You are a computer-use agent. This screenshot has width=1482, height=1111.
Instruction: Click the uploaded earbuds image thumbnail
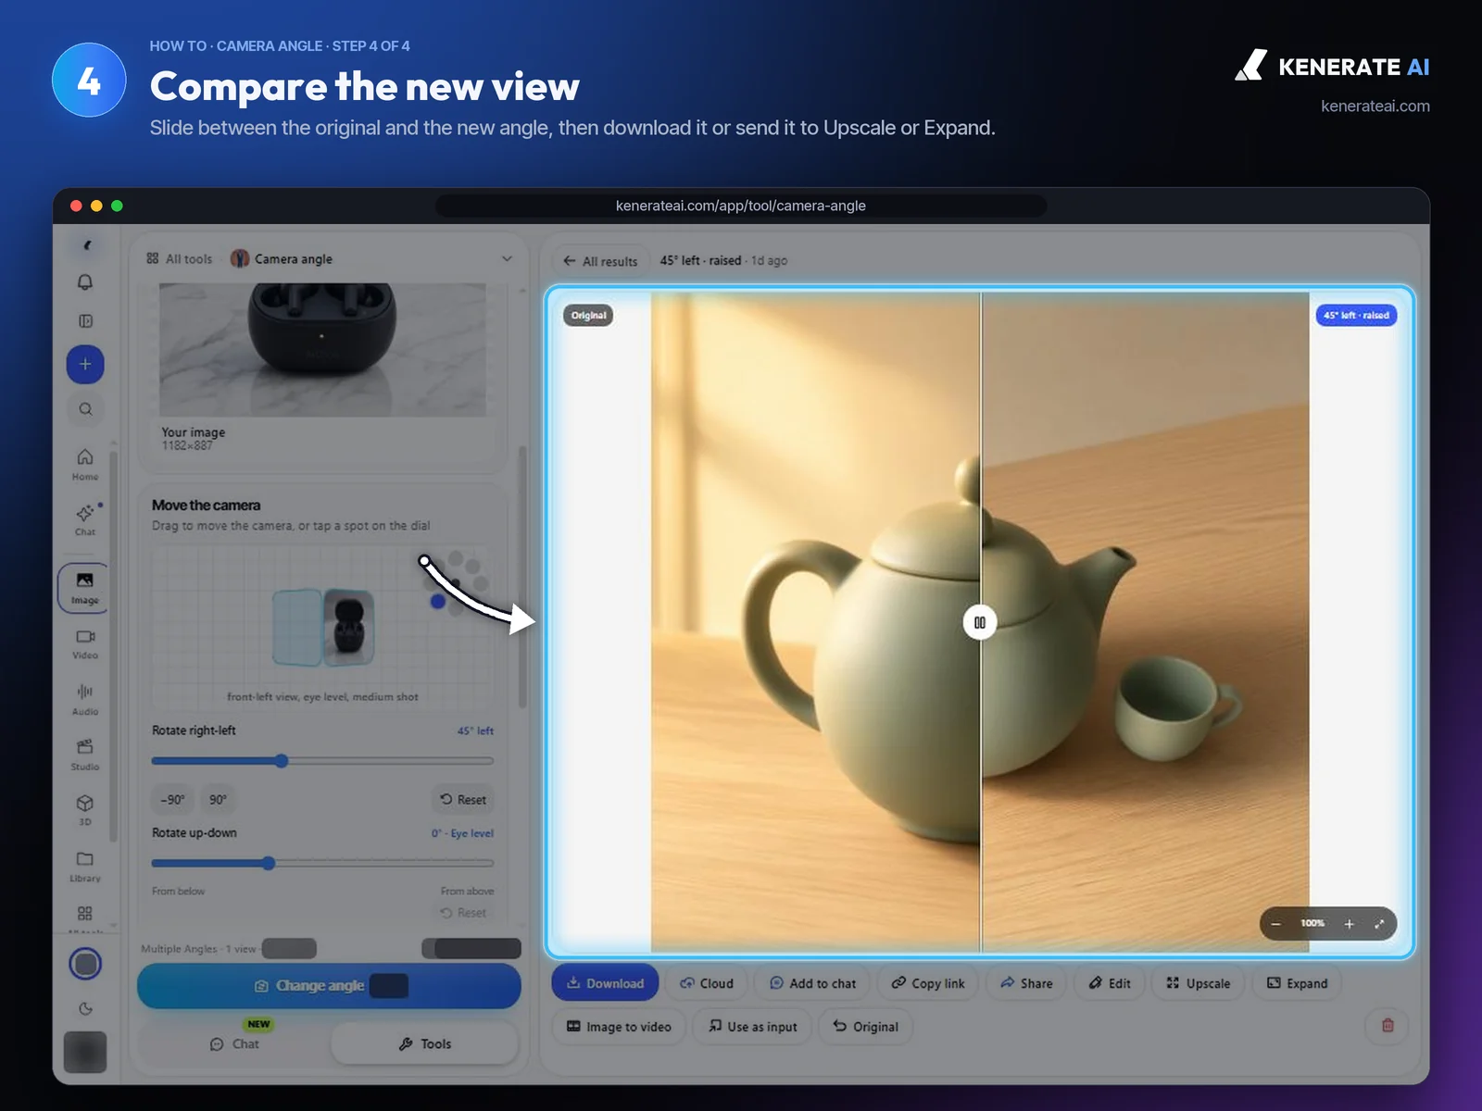click(322, 349)
